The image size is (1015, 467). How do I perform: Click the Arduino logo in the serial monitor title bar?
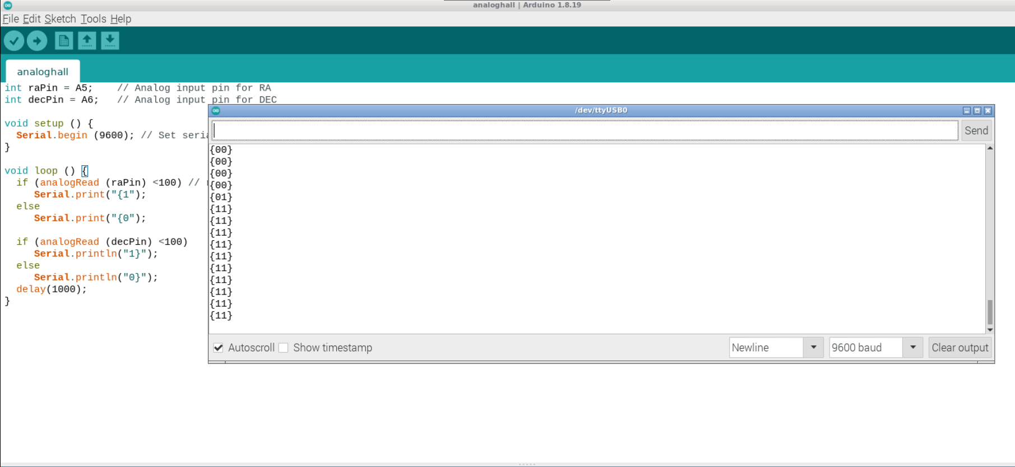pos(216,110)
